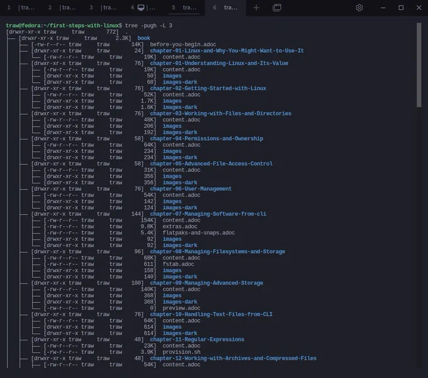428x378 pixels.
Task: Click the '3.9K' size value
Action: coord(147,352)
